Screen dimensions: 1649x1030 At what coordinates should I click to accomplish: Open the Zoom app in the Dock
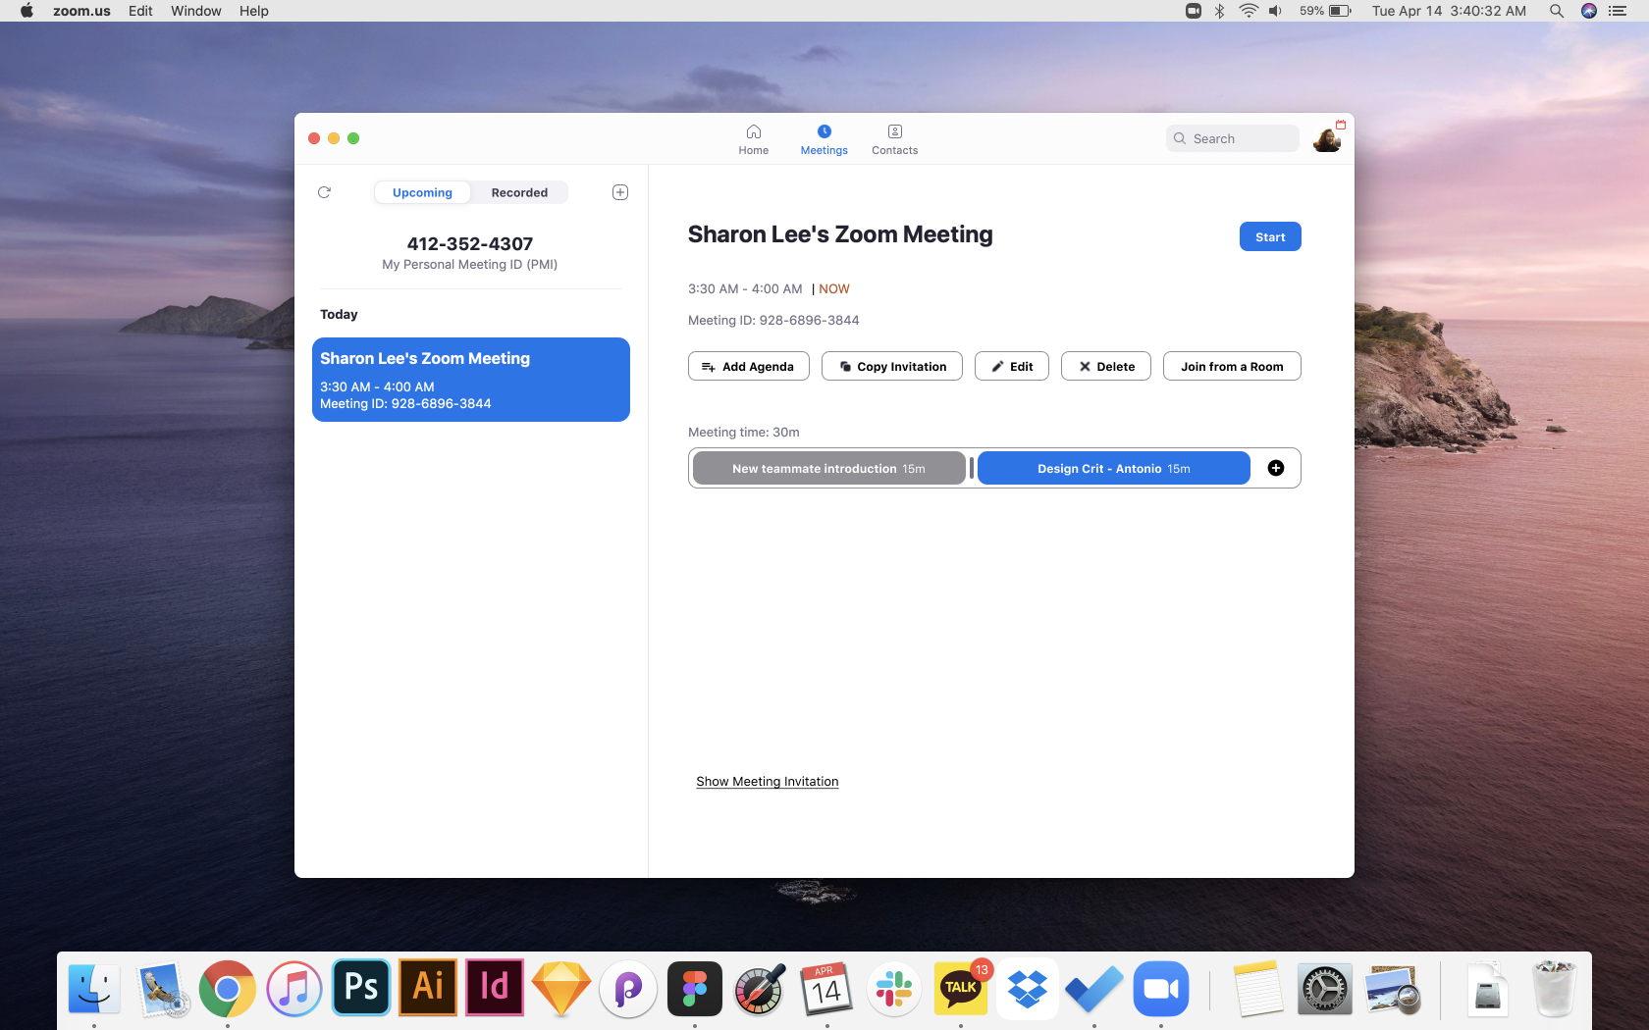[1161, 989]
